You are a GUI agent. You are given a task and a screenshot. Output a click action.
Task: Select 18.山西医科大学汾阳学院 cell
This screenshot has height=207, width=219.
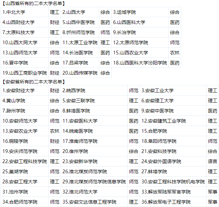pyautogui.click(x=140, y=63)
